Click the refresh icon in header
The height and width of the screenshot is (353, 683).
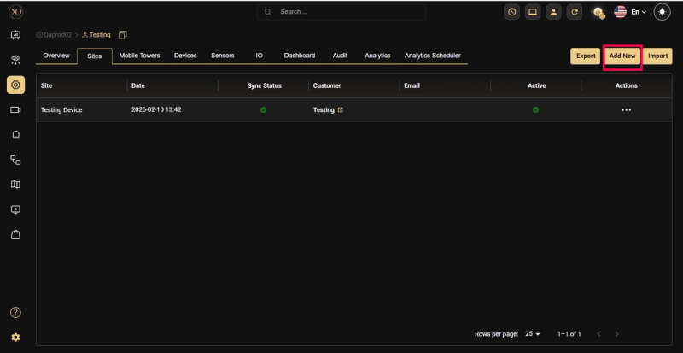point(575,12)
